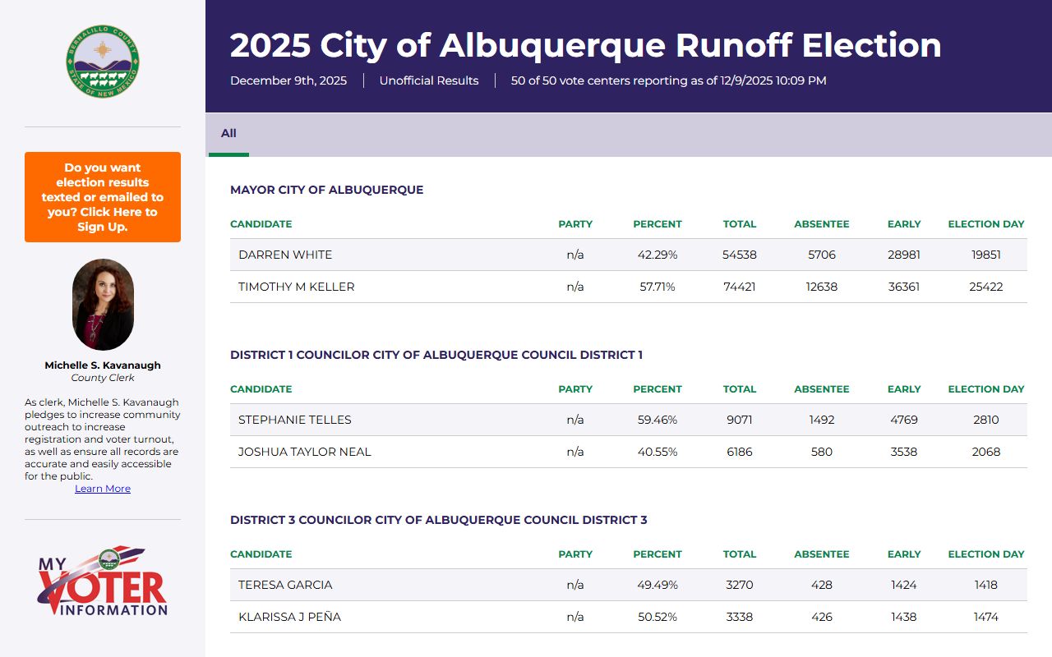Click the District 3 Councilor contest heading
Screen dimensions: 1052x657
439,520
